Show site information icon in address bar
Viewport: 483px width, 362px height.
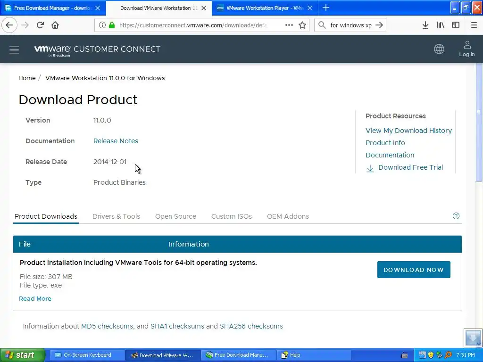tap(102, 25)
